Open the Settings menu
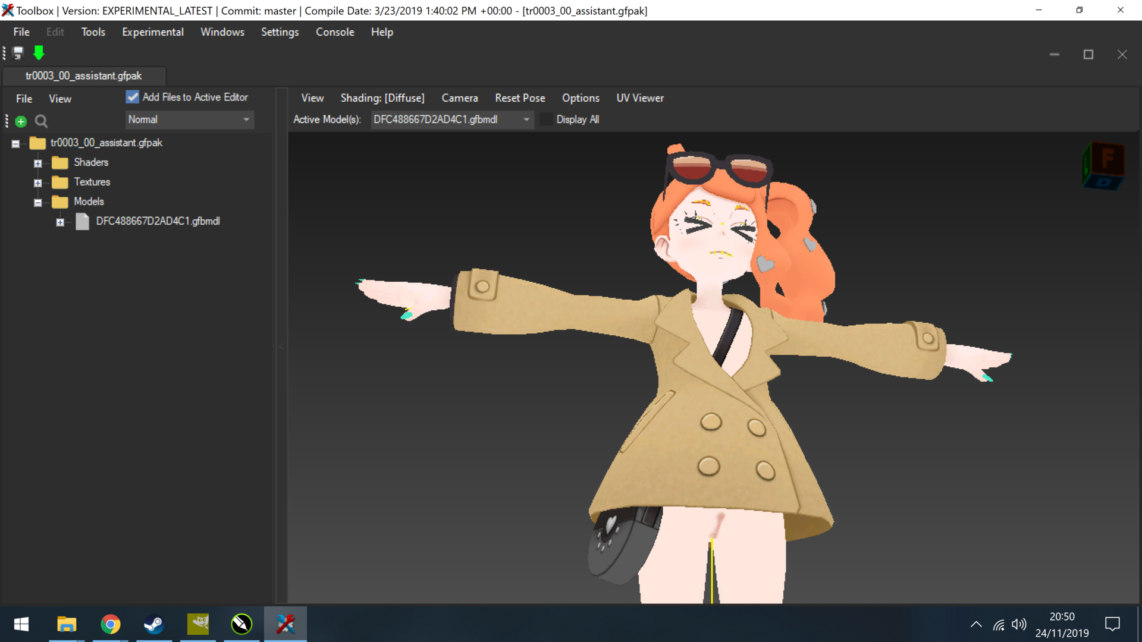This screenshot has width=1142, height=642. coord(280,32)
